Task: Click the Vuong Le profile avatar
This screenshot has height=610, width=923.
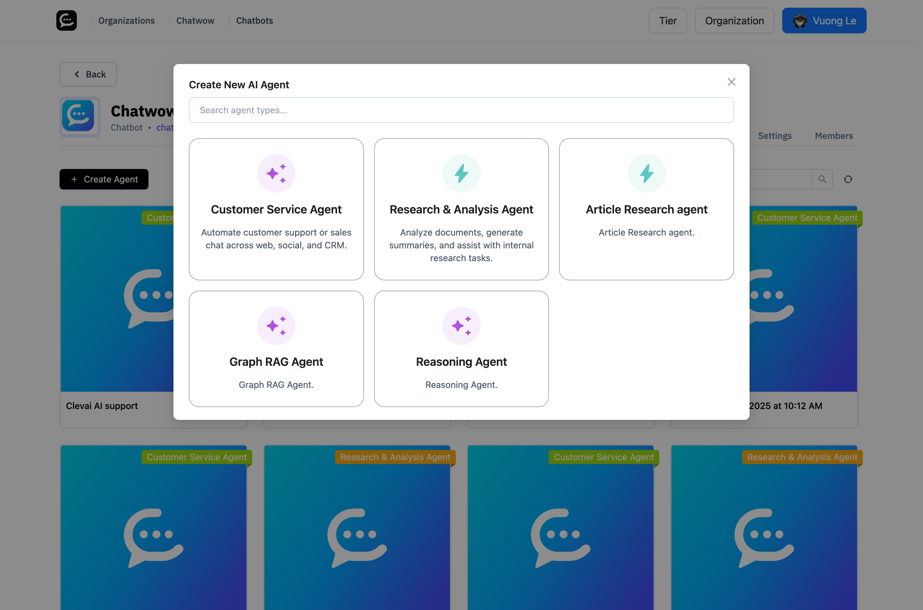Action: pos(800,20)
